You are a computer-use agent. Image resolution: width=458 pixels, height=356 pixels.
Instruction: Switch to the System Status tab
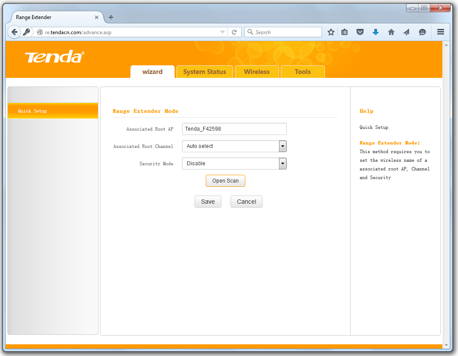pyautogui.click(x=205, y=72)
